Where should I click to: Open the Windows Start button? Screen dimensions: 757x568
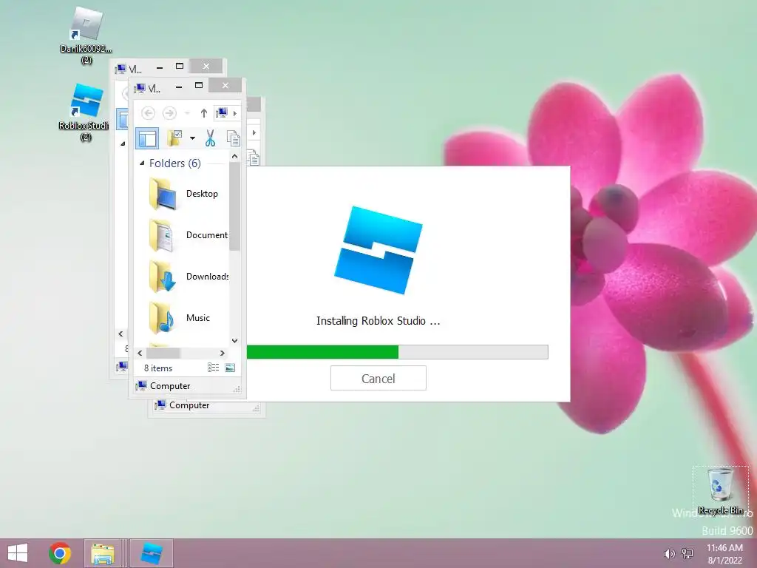tap(18, 553)
